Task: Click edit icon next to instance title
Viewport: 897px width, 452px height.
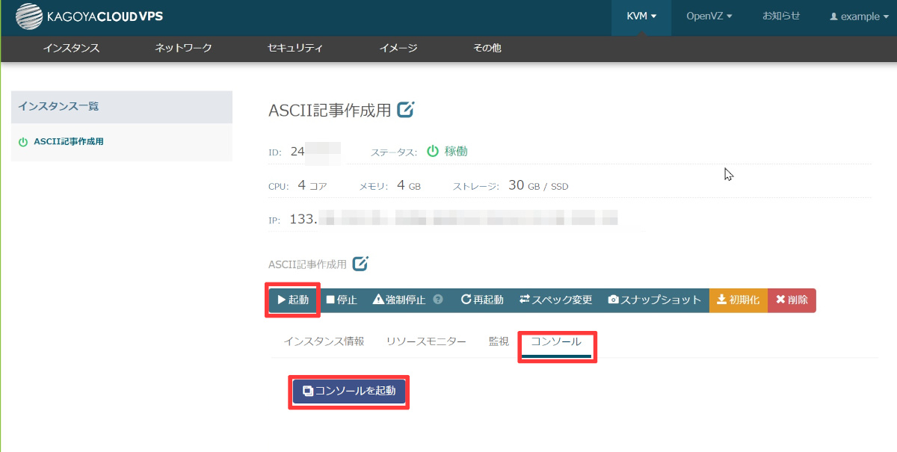Action: tap(405, 109)
